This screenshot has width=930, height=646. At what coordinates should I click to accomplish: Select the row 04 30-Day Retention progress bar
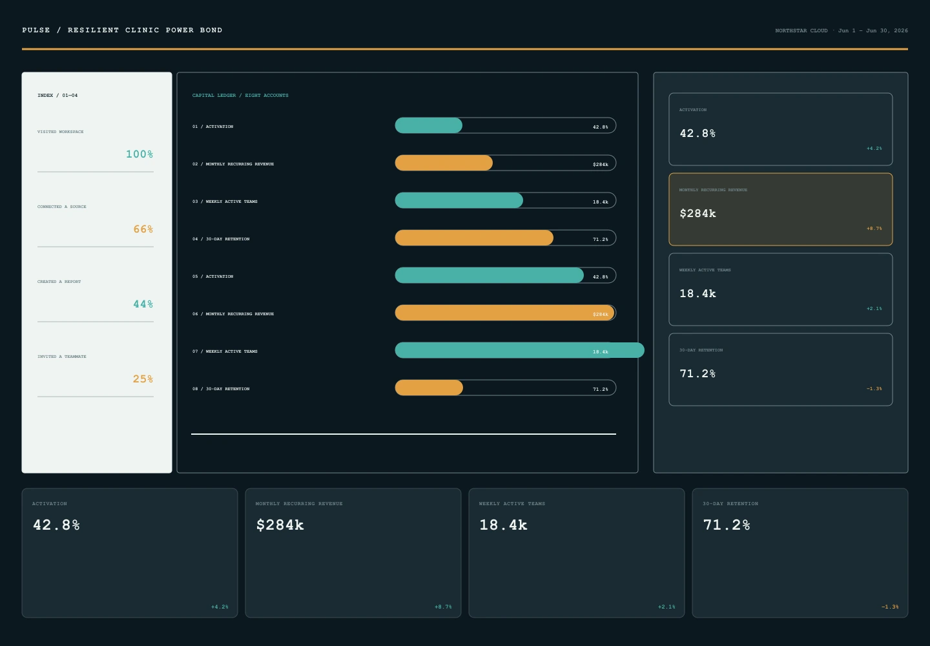point(506,238)
